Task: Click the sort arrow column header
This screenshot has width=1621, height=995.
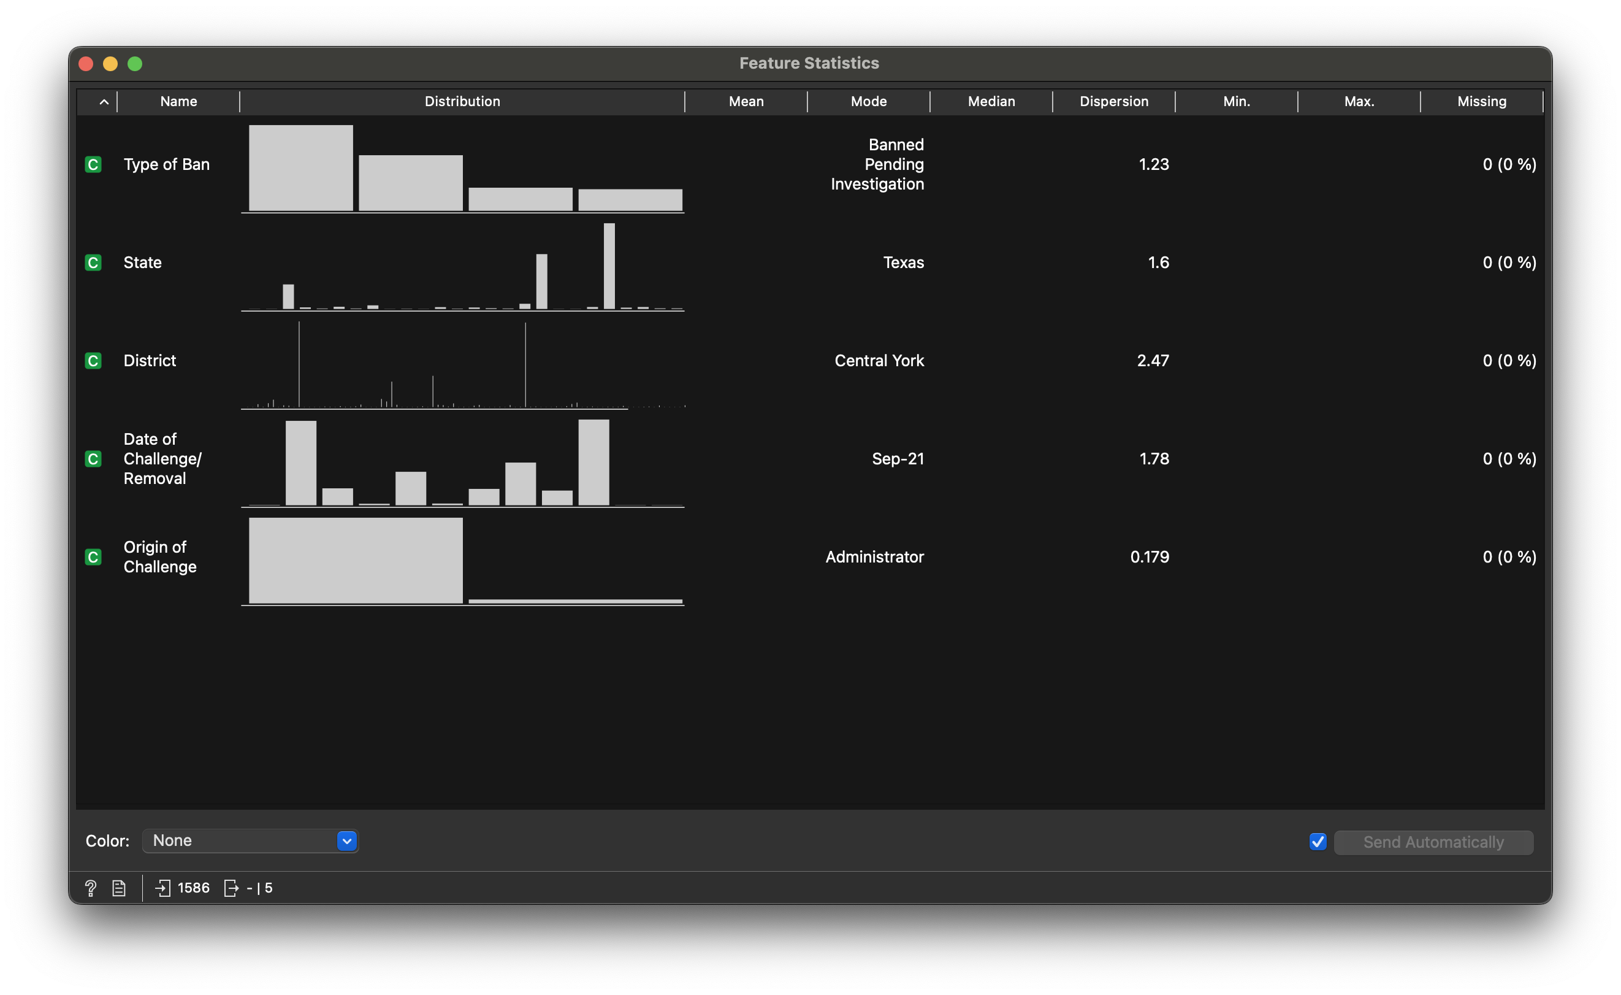Action: click(104, 101)
